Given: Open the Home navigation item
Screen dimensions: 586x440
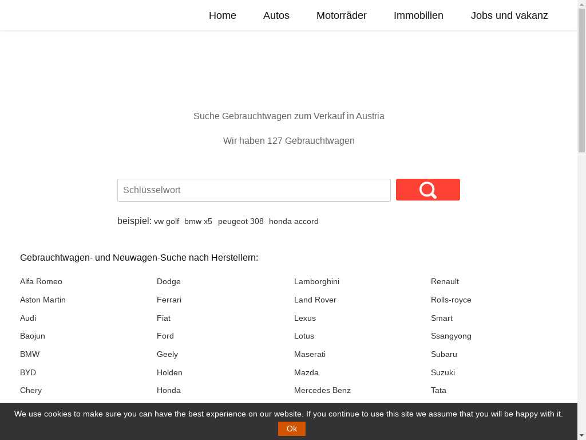Looking at the screenshot, I should [x=223, y=15].
